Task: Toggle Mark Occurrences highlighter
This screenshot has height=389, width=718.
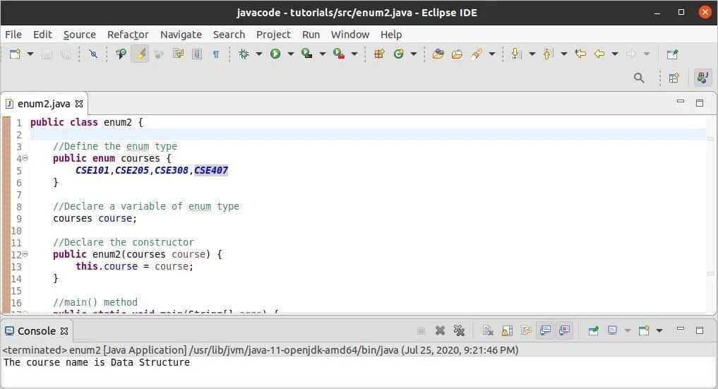Action: 140,54
